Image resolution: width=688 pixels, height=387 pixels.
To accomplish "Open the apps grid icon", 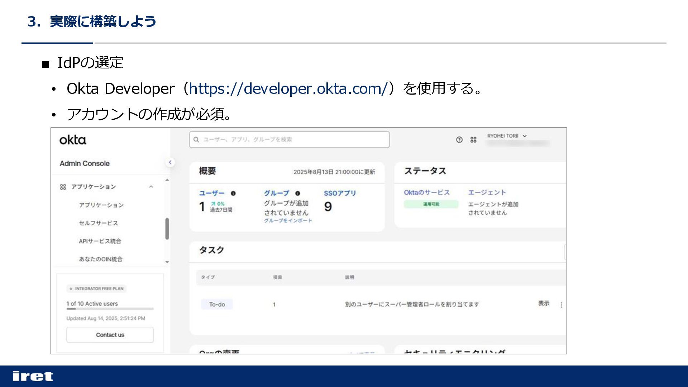I will pos(473,140).
